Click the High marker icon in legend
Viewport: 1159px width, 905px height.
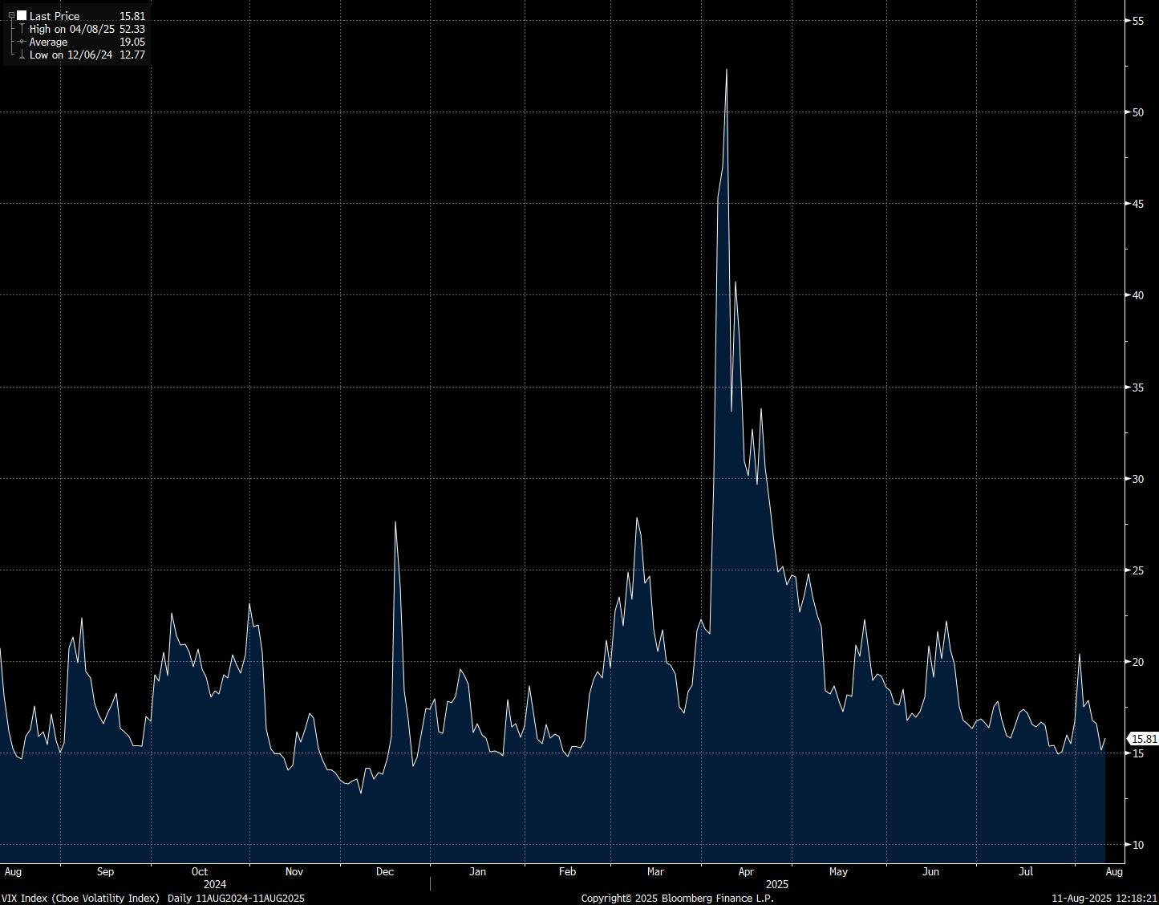click(22, 29)
